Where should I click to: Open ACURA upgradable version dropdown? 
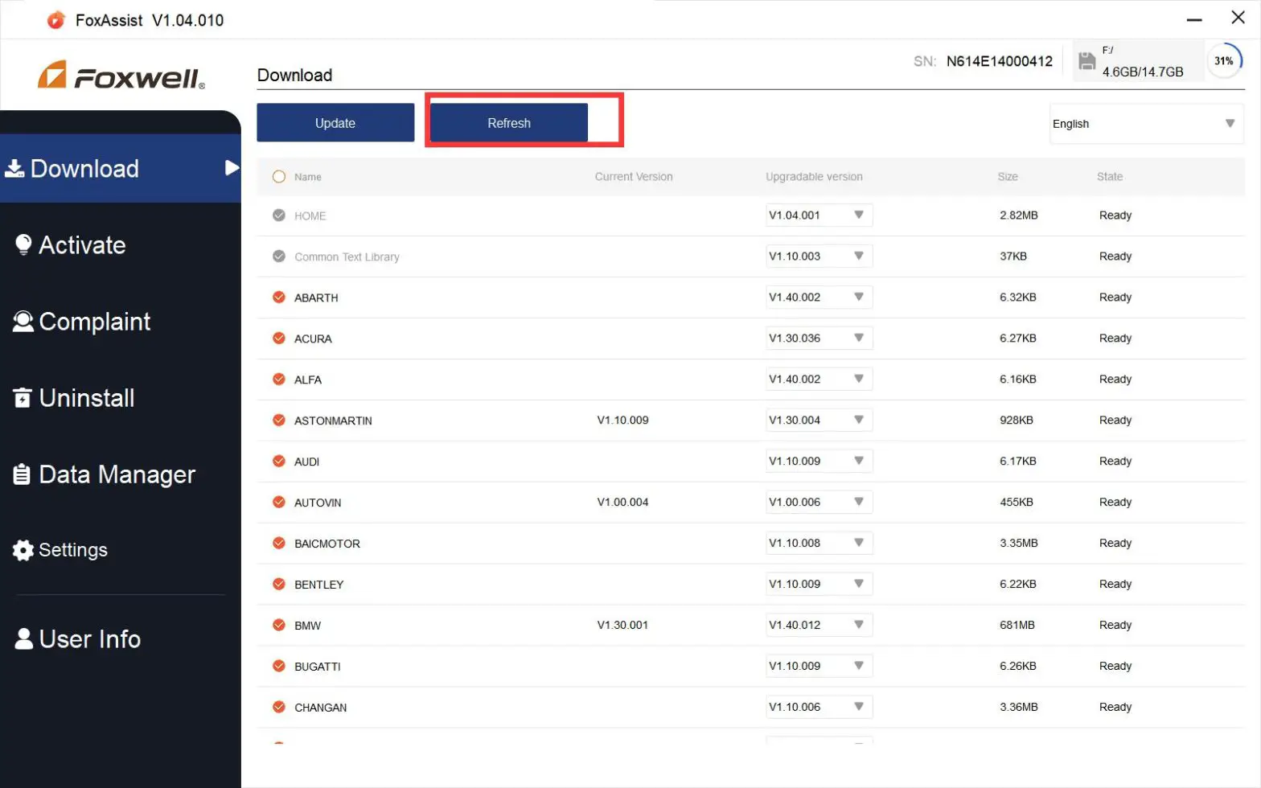tap(819, 338)
